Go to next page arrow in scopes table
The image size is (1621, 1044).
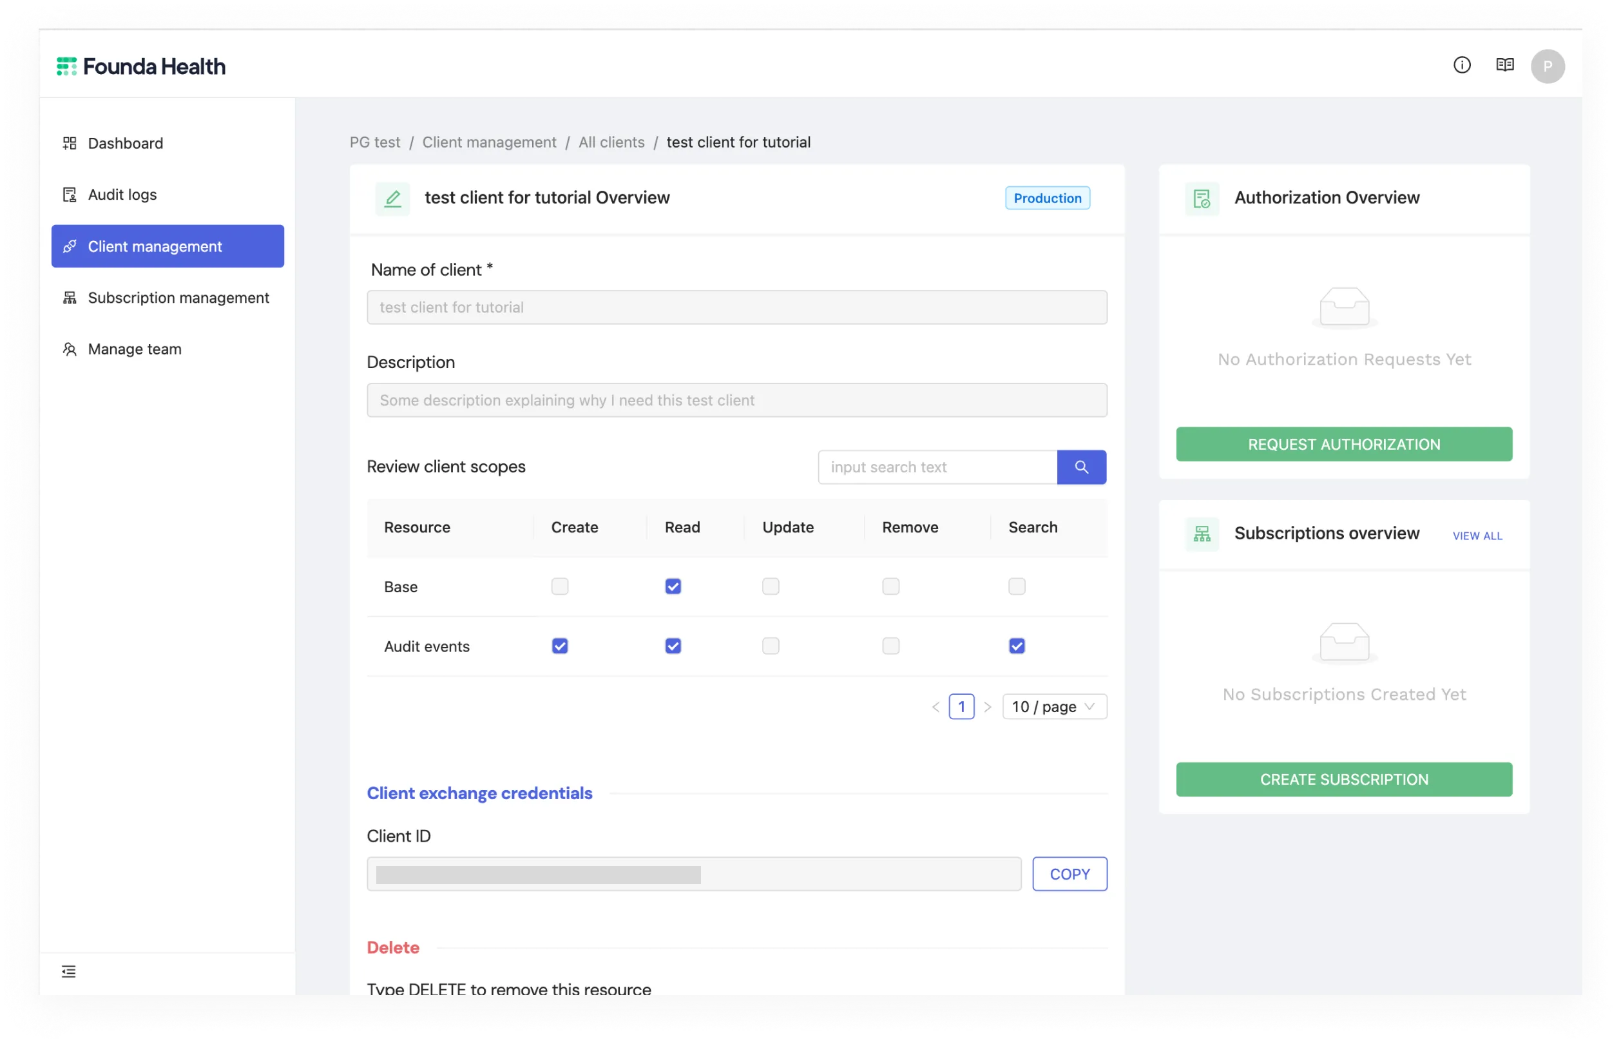[x=988, y=707]
